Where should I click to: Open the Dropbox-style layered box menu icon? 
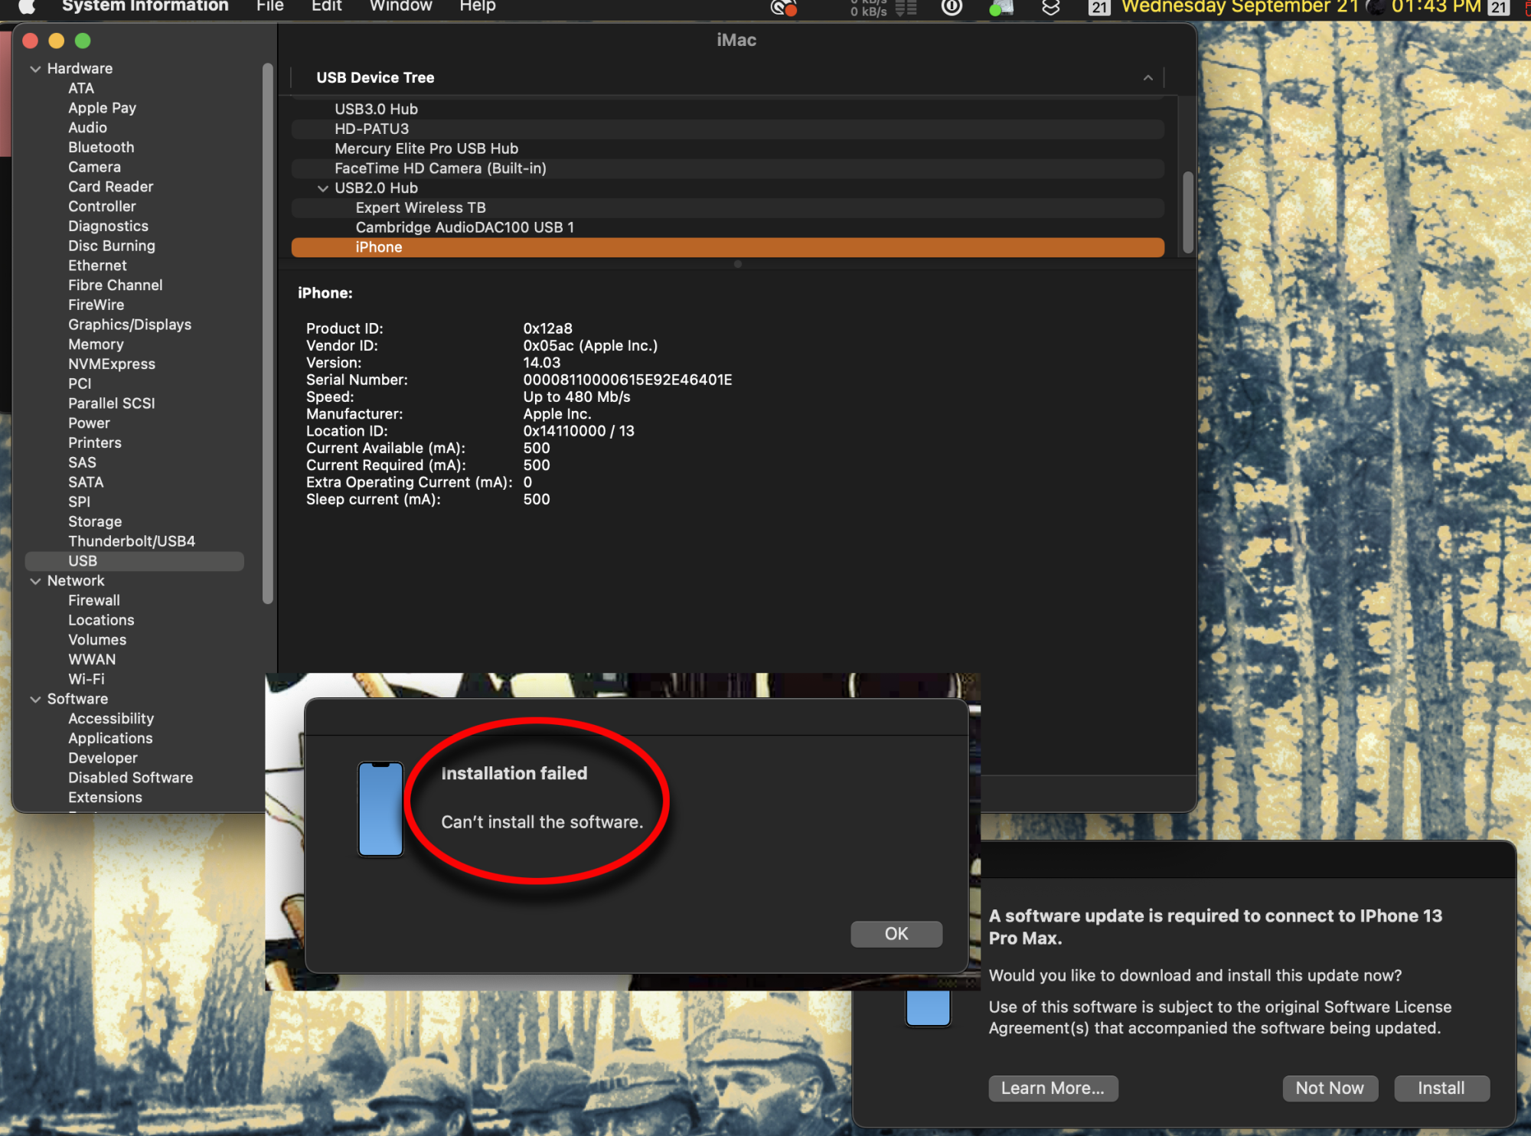tap(1051, 8)
